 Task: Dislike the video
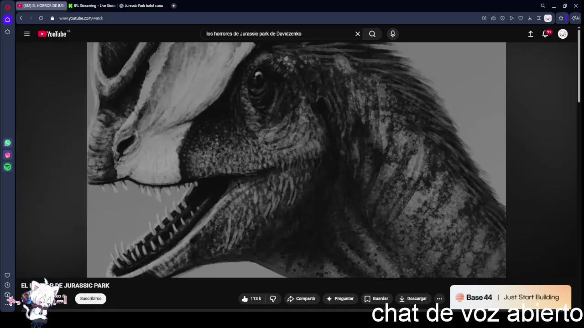pos(273,299)
